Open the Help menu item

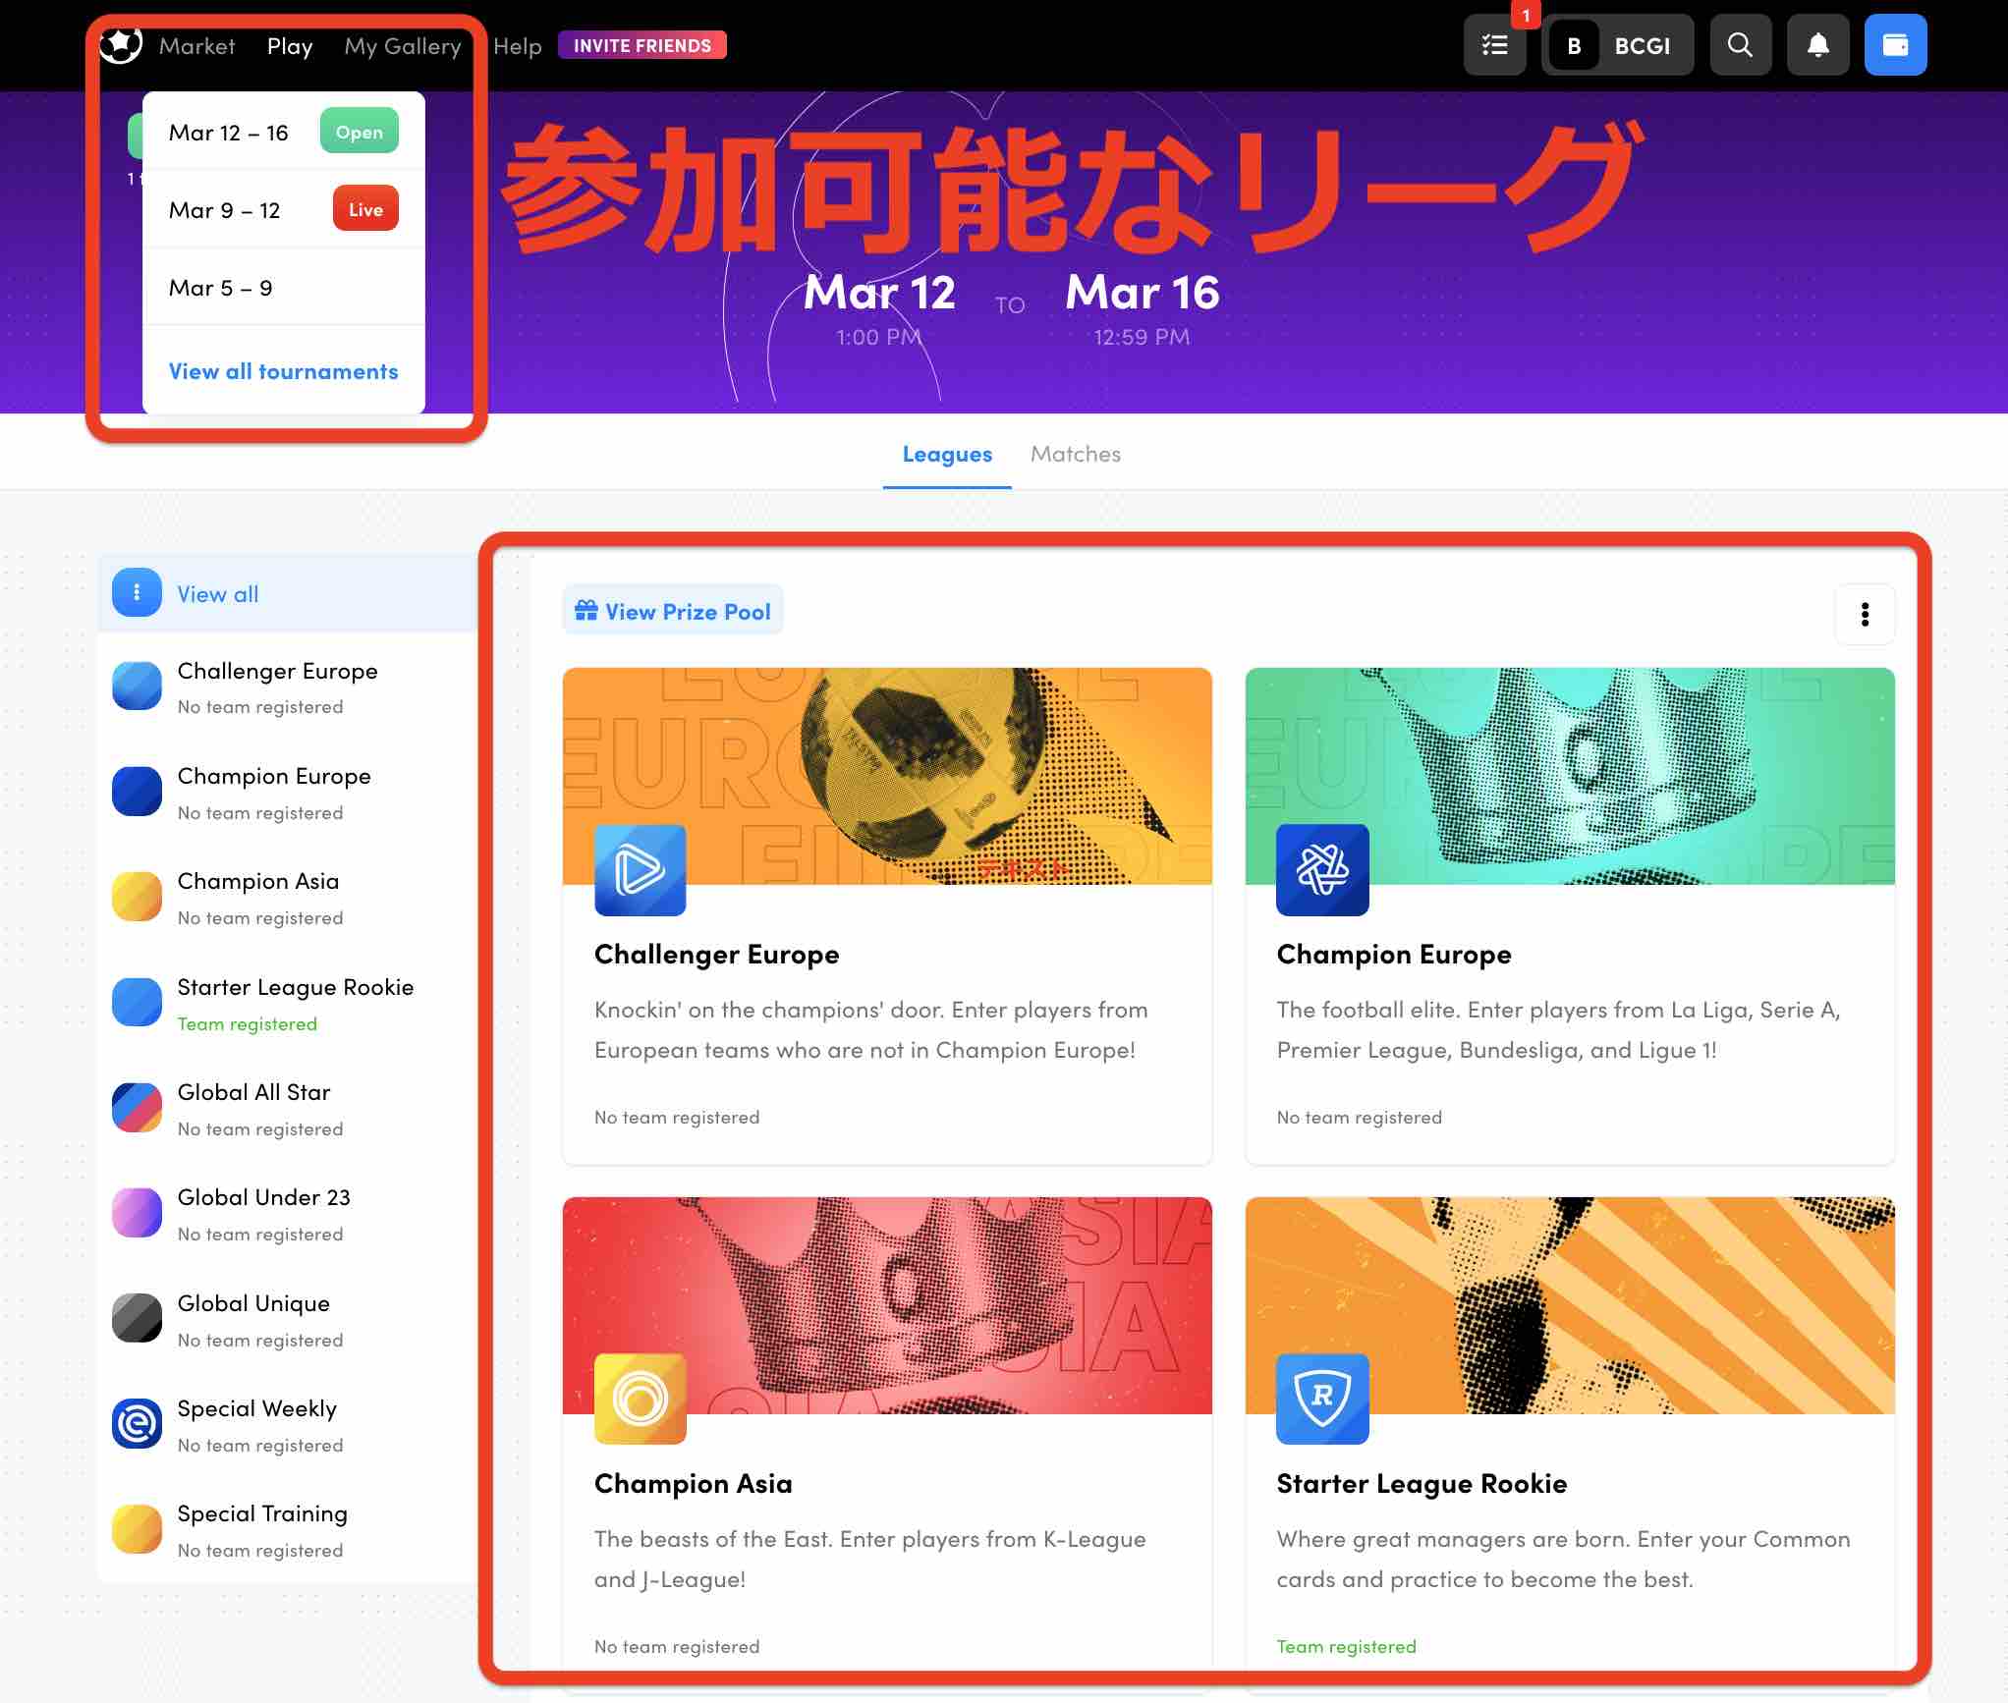[518, 46]
